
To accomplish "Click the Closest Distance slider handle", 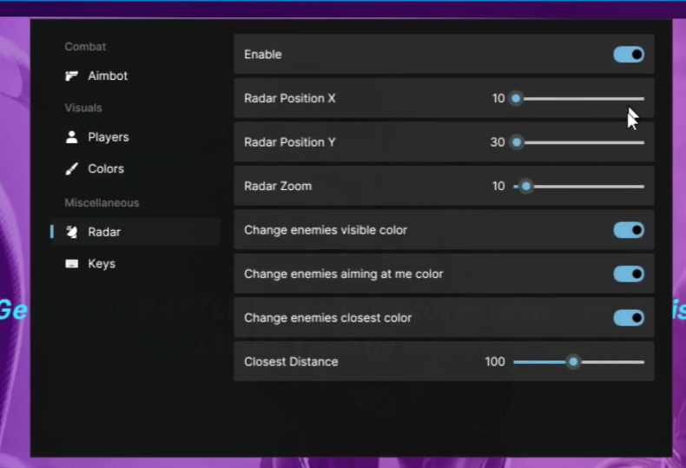I will pyautogui.click(x=573, y=362).
